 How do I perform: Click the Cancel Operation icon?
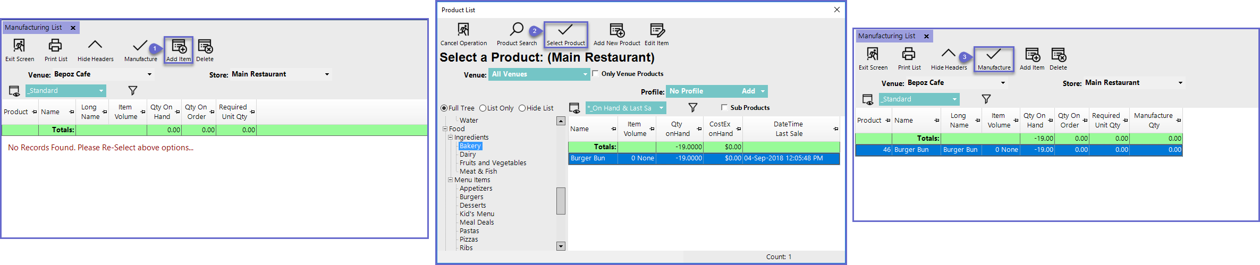pyautogui.click(x=463, y=30)
